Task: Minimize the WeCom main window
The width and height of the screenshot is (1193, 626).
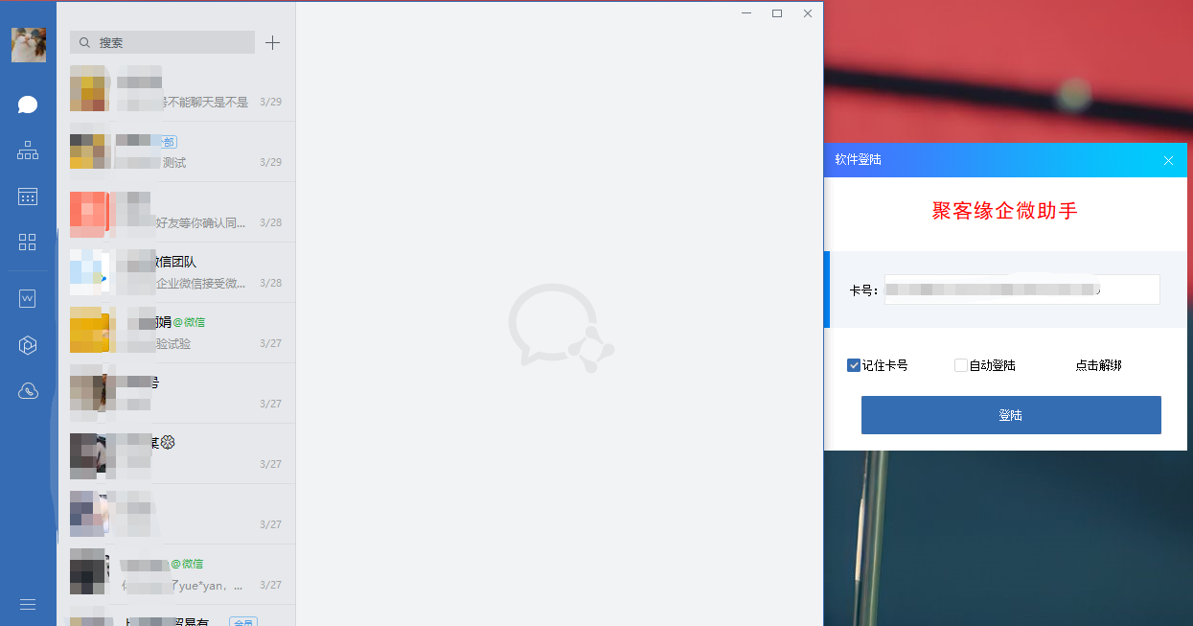Action: 746,13
